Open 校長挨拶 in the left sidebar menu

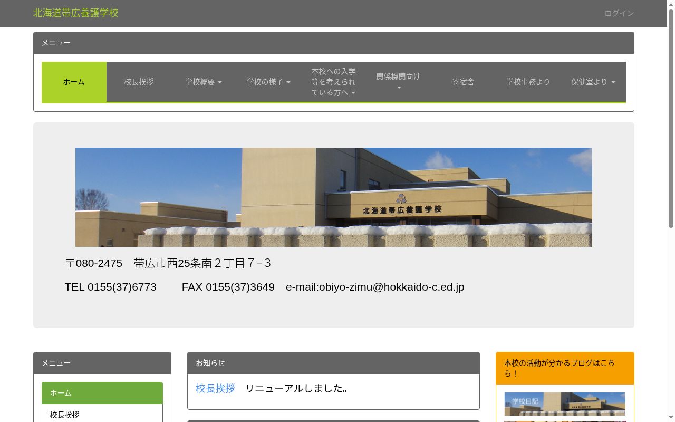click(102, 415)
